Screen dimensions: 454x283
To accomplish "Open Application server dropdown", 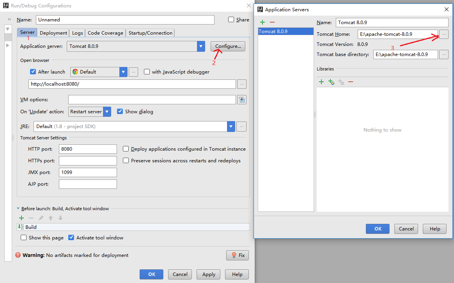I will [201, 46].
